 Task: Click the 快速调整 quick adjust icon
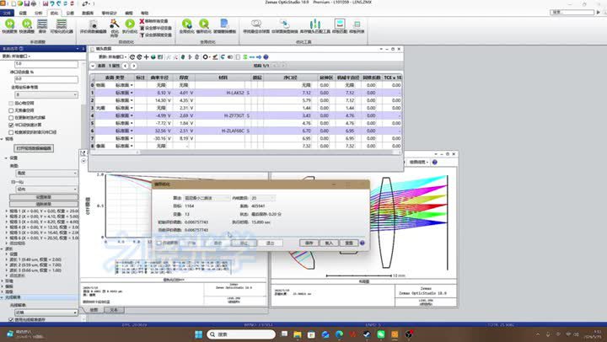(27, 24)
